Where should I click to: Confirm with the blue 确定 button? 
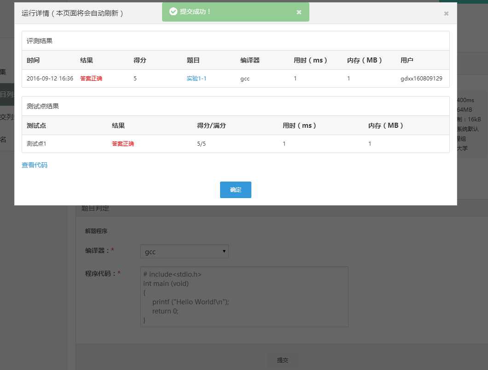click(x=236, y=190)
